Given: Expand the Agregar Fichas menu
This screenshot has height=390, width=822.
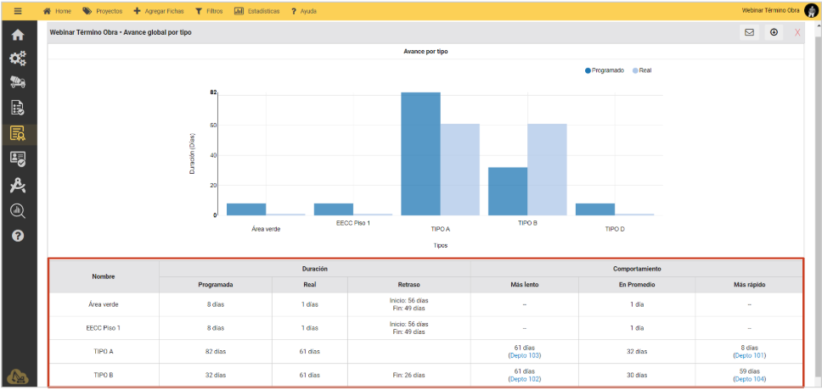Looking at the screenshot, I should [159, 11].
